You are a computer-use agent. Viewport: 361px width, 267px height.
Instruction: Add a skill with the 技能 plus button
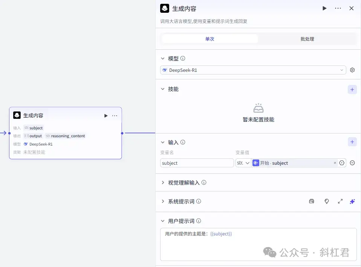coord(352,90)
